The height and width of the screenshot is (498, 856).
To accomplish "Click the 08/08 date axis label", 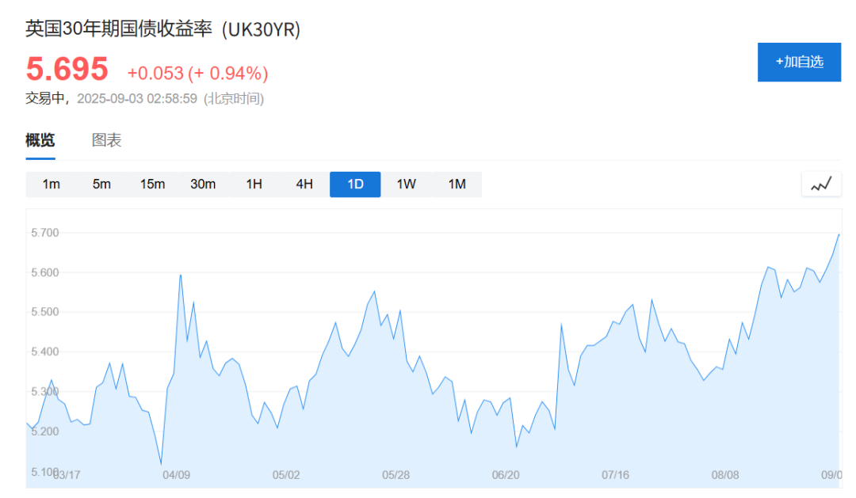I will tap(725, 475).
